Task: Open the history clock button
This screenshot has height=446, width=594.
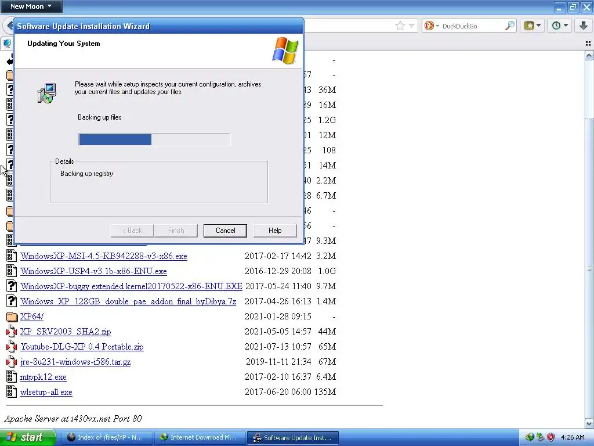Action: (560, 26)
